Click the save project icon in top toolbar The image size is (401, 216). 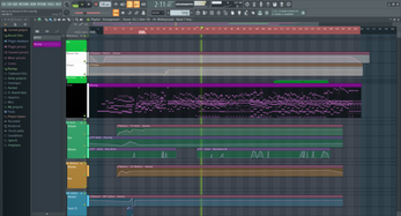pyautogui.click(x=274, y=5)
